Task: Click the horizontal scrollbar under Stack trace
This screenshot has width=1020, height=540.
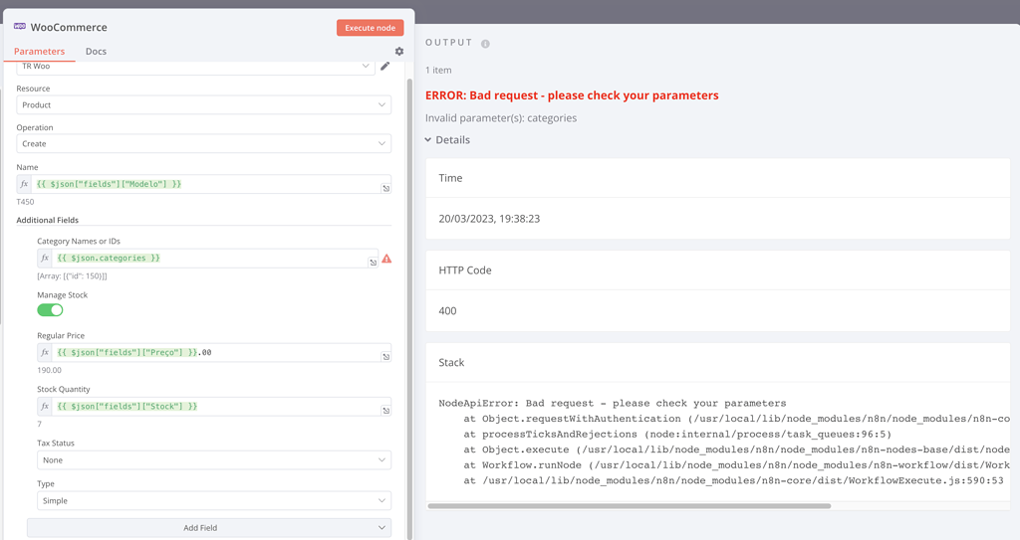Action: 629,506
